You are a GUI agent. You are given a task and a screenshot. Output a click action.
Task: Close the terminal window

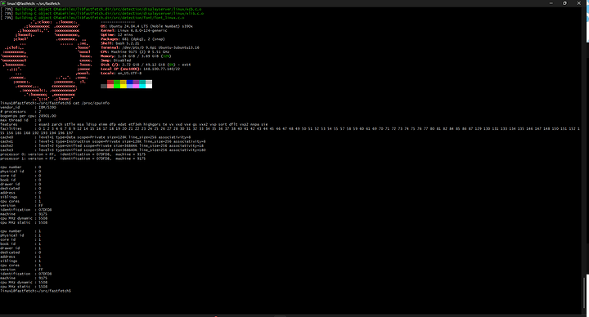[578, 3]
